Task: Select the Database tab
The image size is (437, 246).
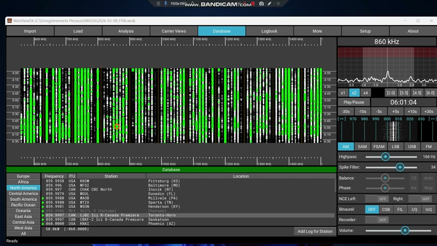Action: (x=222, y=31)
